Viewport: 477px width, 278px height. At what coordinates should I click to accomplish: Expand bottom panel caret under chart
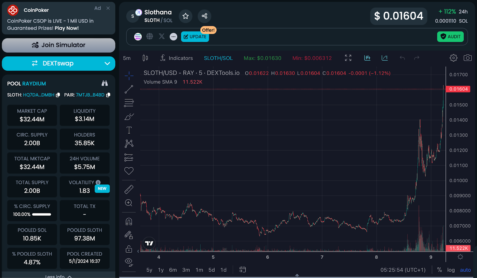297,276
